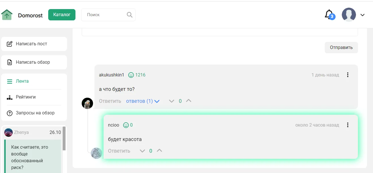Open the Лента feed menu item

[22, 81]
